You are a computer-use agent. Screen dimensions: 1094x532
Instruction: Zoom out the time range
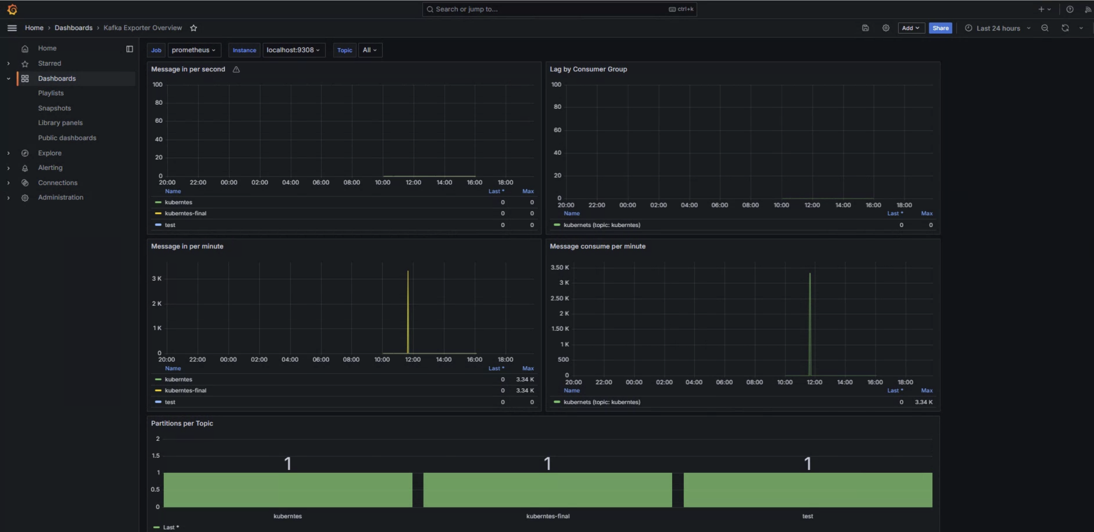1044,28
